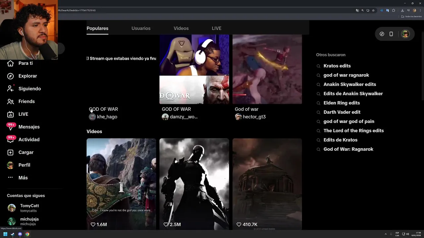
Task: Bookmark this page with the star icon
Action: 373,11
